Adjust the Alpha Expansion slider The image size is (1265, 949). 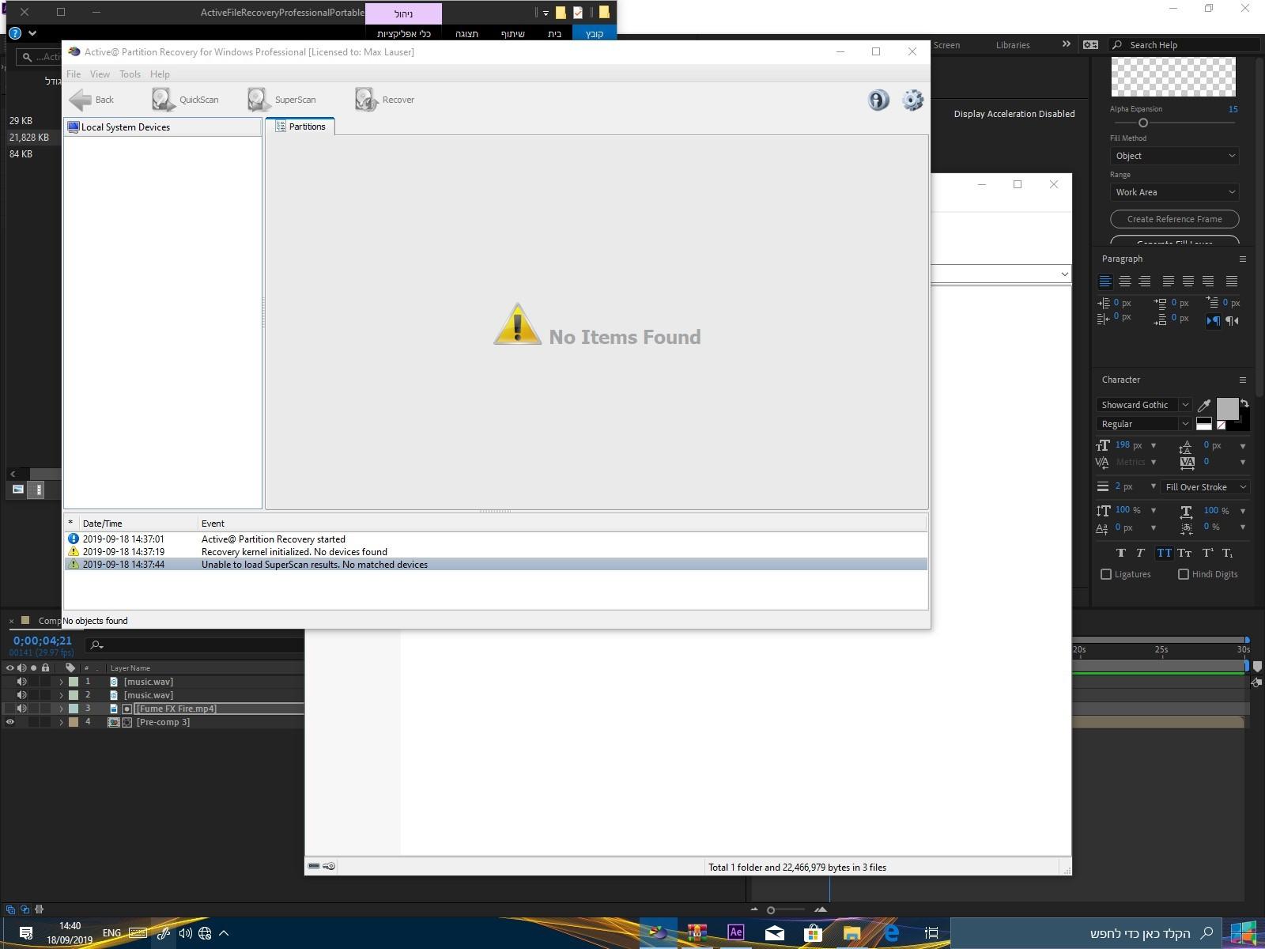pyautogui.click(x=1142, y=123)
